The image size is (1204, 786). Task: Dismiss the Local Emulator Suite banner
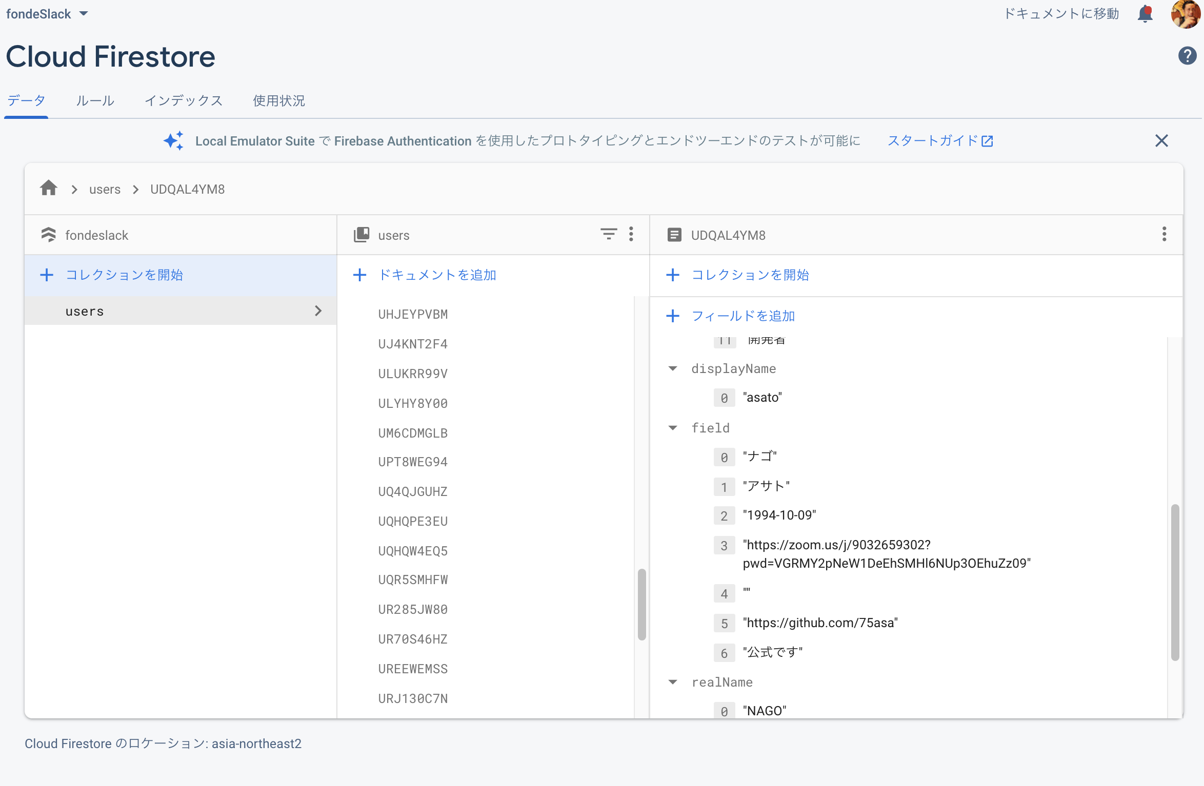[1161, 140]
